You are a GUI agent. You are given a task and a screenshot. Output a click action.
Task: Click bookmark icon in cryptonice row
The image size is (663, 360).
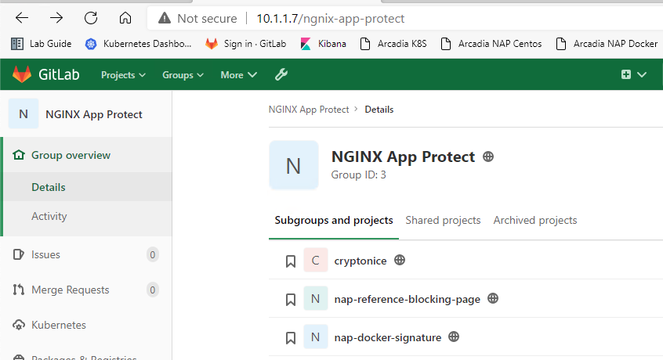click(x=291, y=261)
